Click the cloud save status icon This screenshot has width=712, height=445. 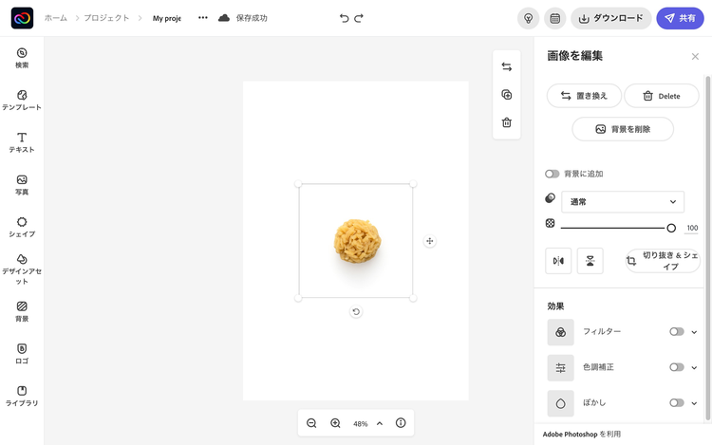[224, 18]
